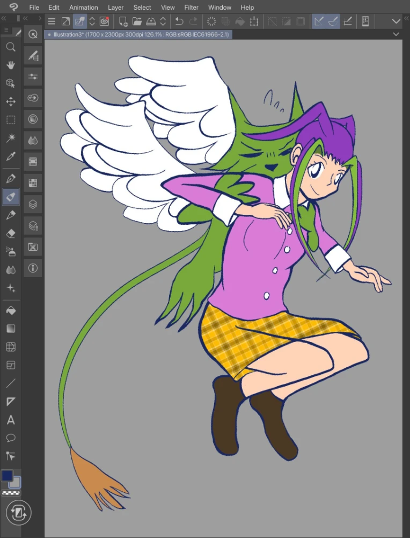Open the Quick Access palette
Image resolution: width=410 pixels, height=538 pixels.
33,34
